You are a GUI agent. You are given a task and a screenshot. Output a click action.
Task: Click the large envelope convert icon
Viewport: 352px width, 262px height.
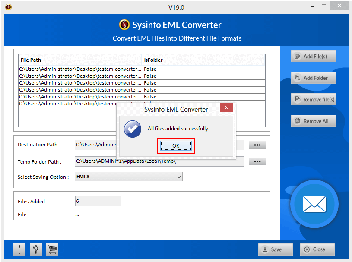pos(314,203)
